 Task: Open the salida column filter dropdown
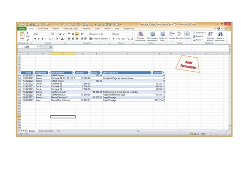click(101, 72)
